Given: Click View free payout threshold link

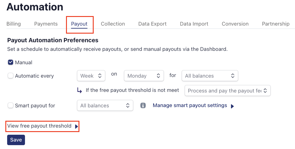Looking at the screenshot, I should (39, 126).
